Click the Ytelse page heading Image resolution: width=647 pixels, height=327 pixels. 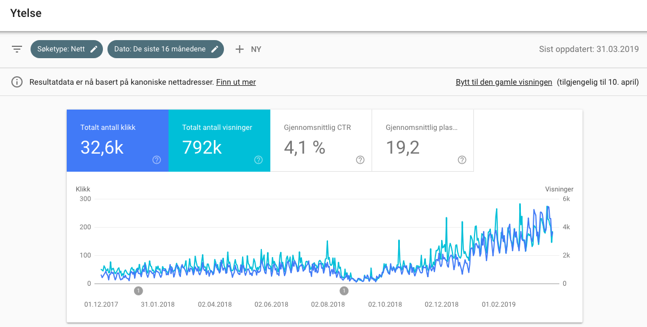click(26, 13)
